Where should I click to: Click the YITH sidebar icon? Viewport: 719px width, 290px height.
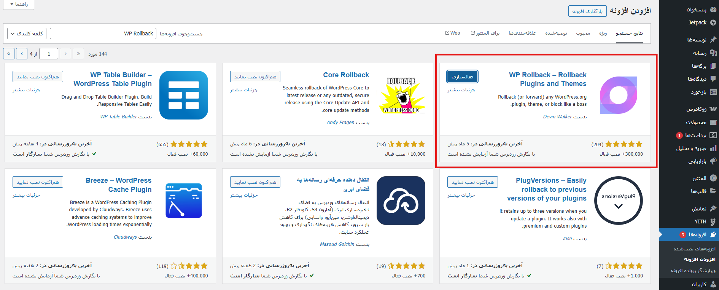pos(713,221)
